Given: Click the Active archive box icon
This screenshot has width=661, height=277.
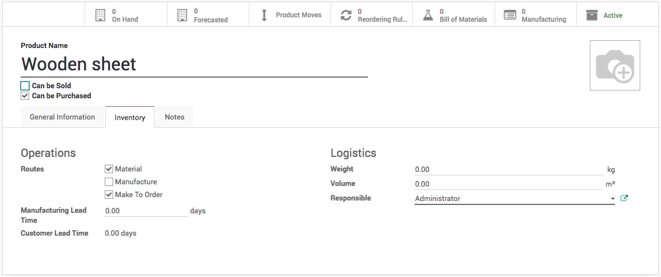Looking at the screenshot, I should click(x=592, y=15).
